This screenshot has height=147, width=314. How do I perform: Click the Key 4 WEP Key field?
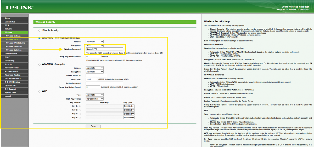[104, 118]
